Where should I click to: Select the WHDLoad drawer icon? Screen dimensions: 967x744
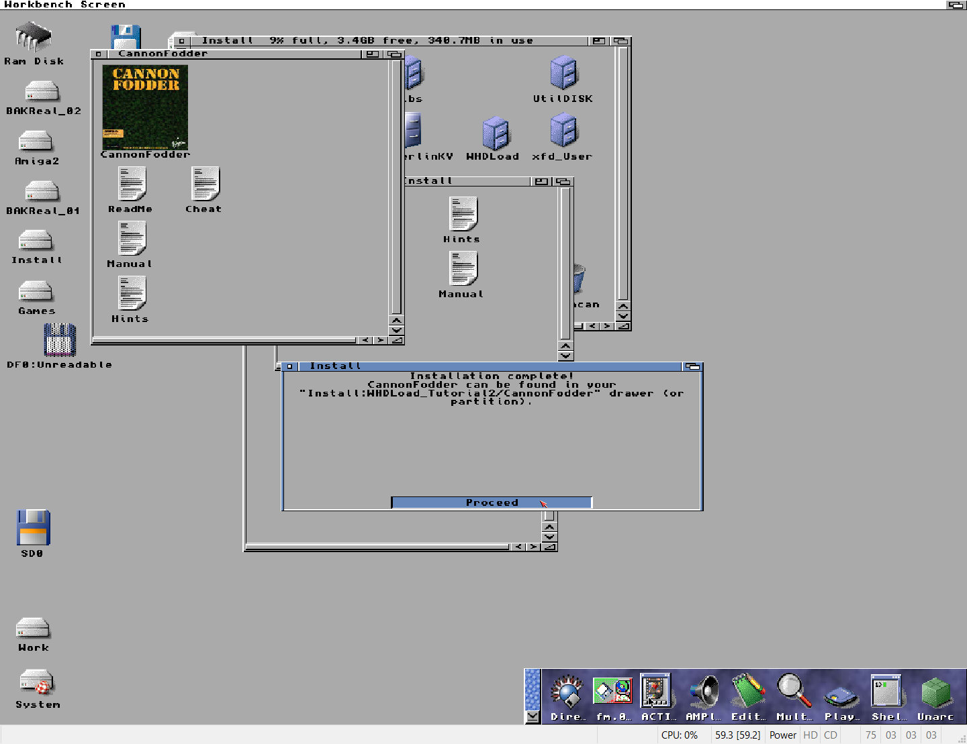[x=496, y=134]
